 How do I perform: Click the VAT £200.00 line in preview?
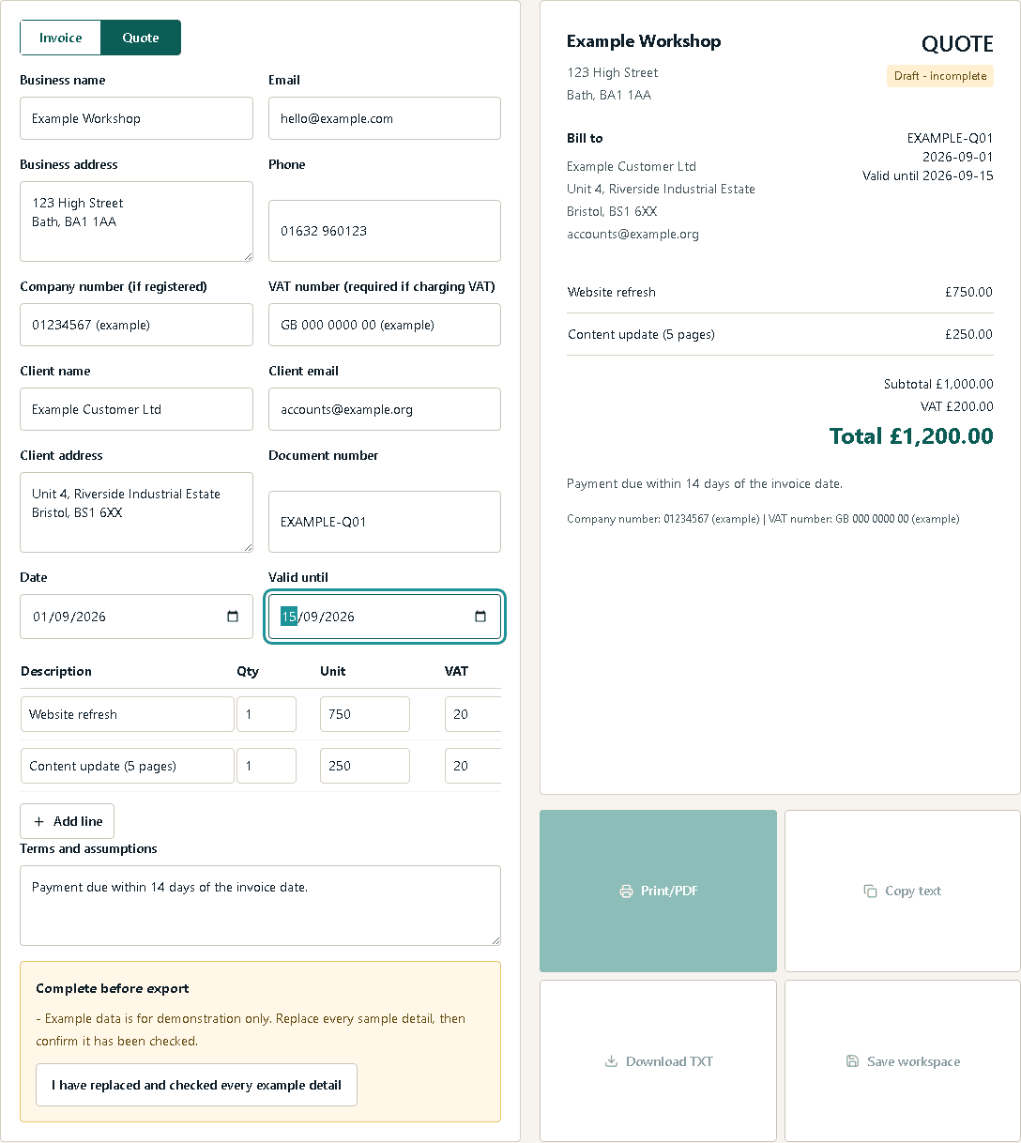pyautogui.click(x=957, y=406)
